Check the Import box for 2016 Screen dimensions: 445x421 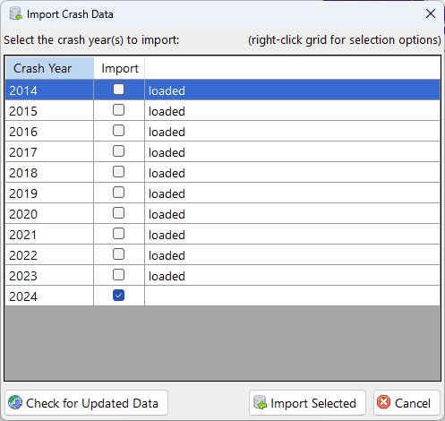coord(118,131)
